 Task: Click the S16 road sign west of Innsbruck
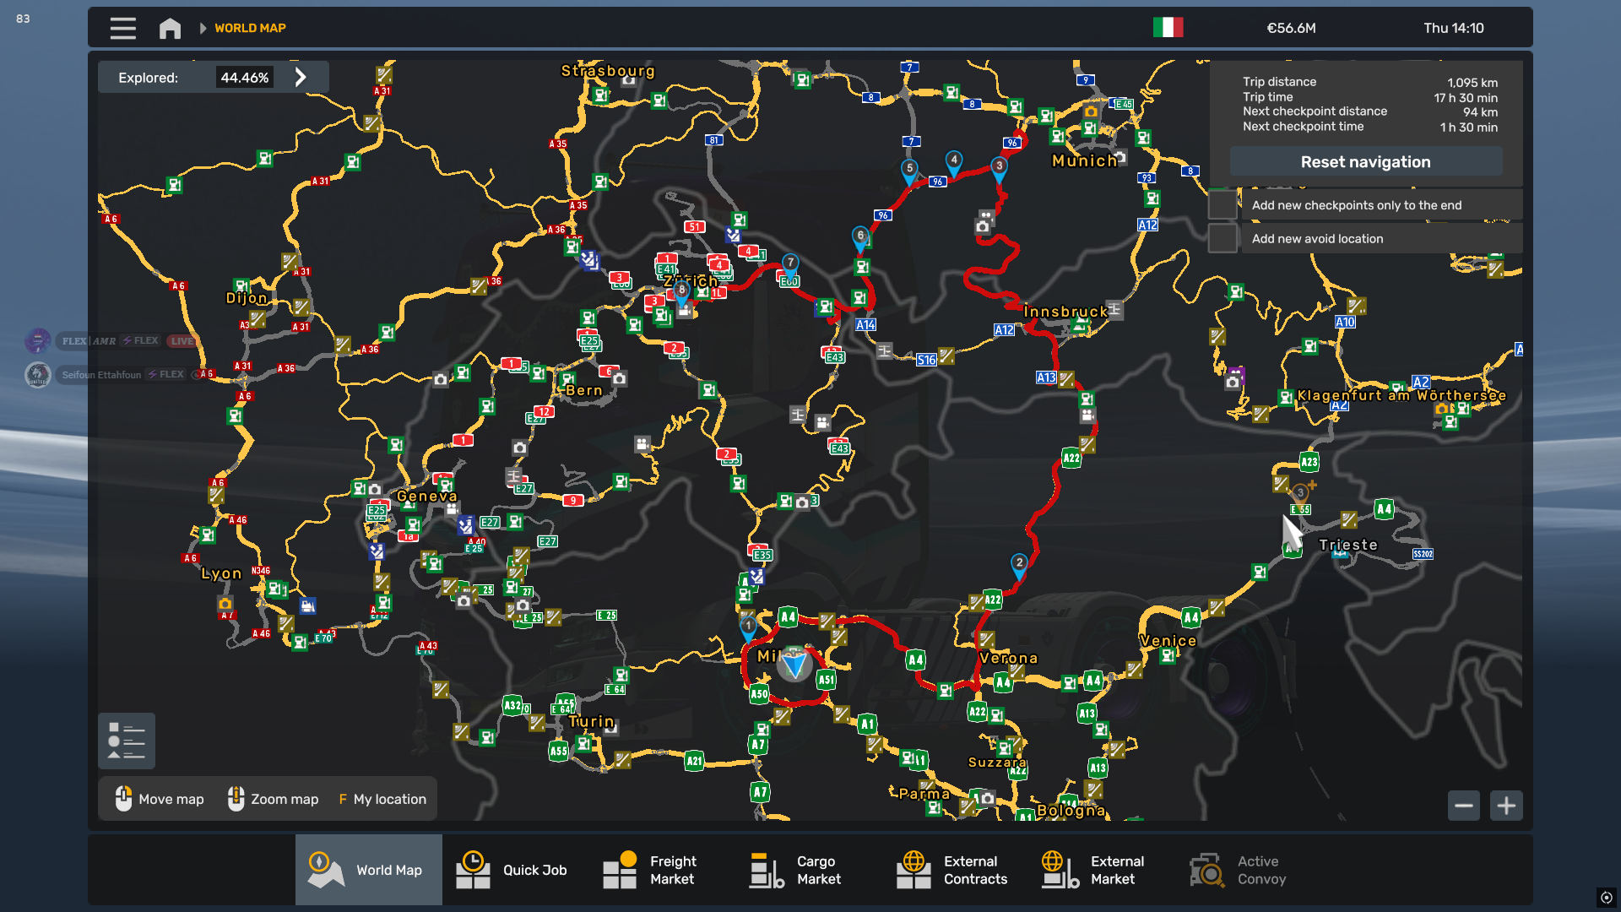[x=926, y=360]
